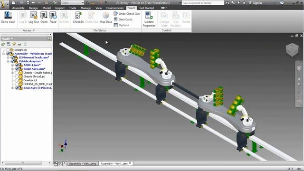
Task: Switch to the Assemble ribbon tab
Action: [x=18, y=8]
